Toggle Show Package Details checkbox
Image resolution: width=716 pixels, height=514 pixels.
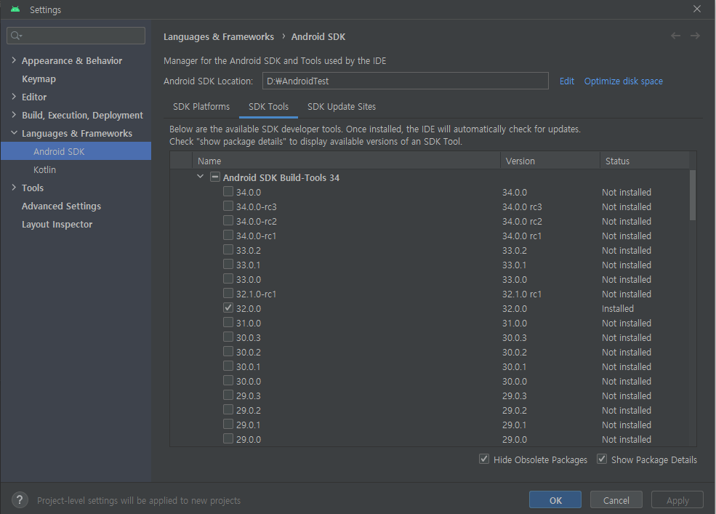click(602, 459)
